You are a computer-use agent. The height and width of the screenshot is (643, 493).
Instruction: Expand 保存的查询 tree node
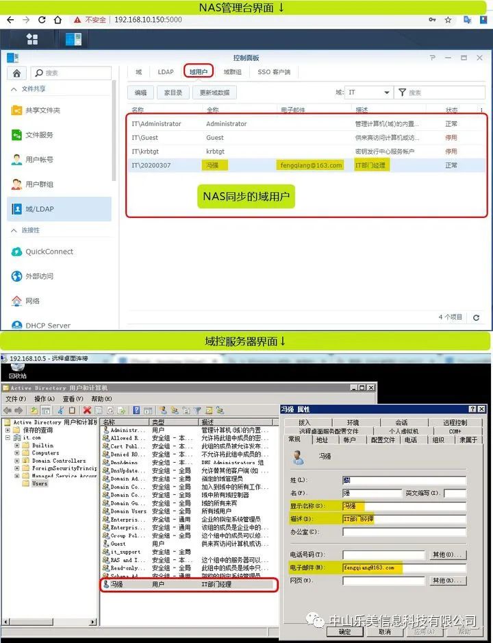point(8,430)
